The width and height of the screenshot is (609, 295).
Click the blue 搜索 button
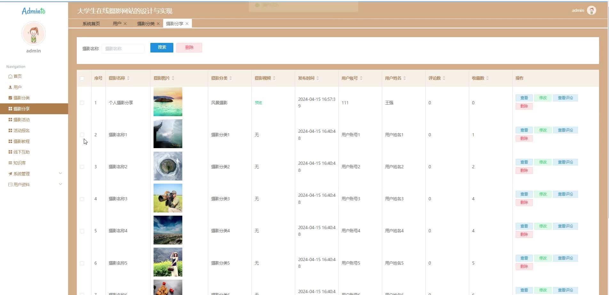pyautogui.click(x=162, y=47)
